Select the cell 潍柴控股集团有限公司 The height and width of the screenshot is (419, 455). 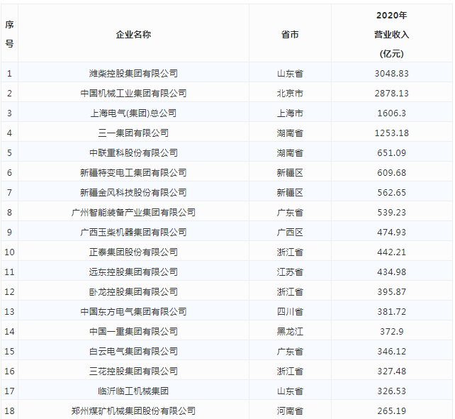tap(133, 74)
